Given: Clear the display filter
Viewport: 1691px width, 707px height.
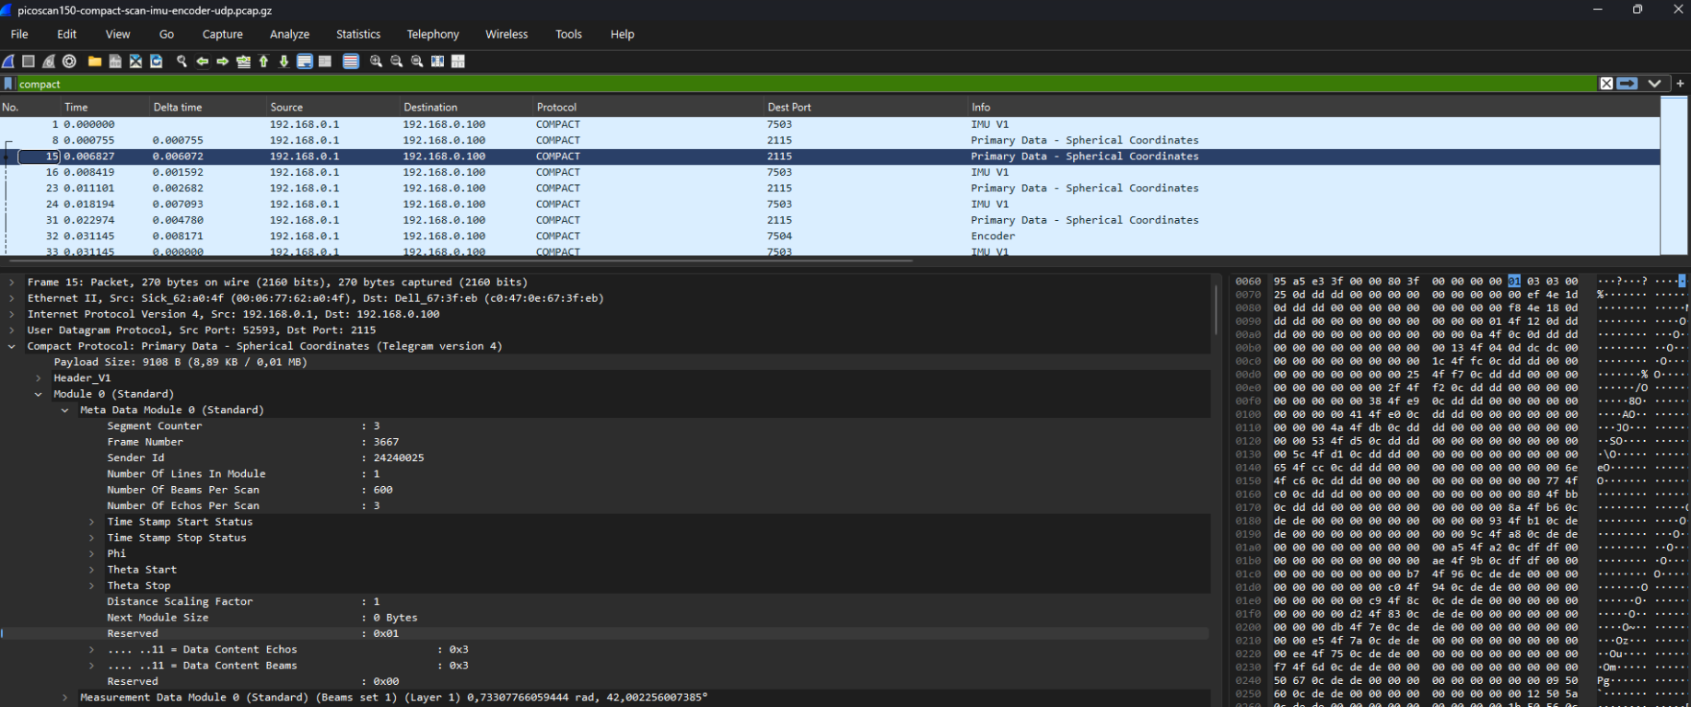Looking at the screenshot, I should 1606,84.
